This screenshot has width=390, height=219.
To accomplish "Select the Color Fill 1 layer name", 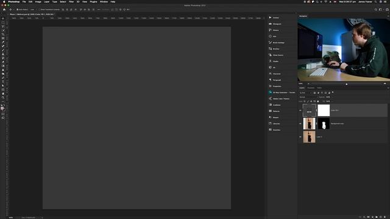I will click(335, 111).
